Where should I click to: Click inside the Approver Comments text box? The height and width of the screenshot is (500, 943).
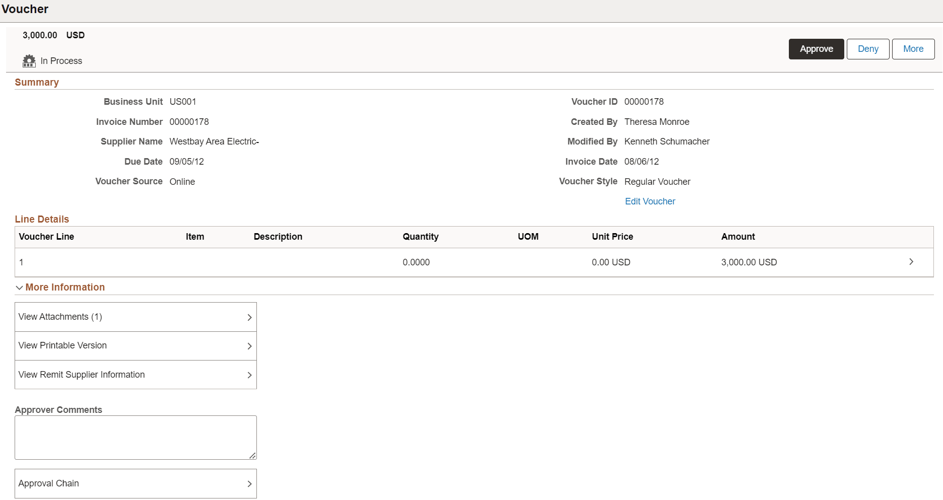135,437
